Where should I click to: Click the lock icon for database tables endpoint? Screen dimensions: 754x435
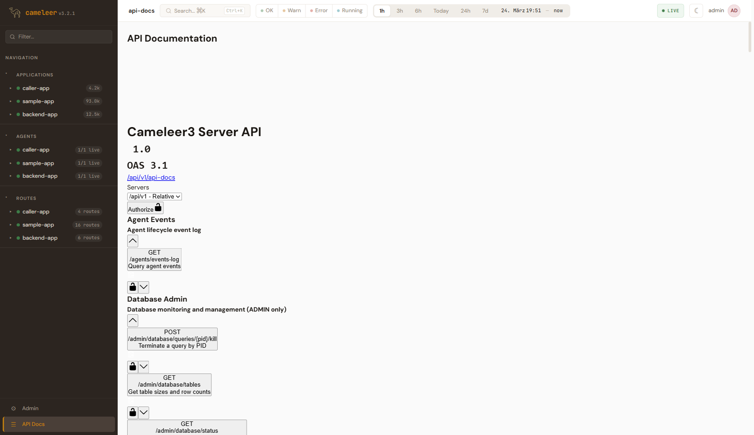133,412
